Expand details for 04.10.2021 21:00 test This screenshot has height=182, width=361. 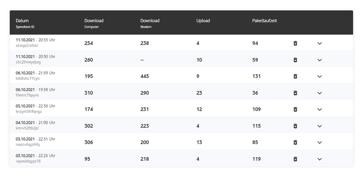coord(319,126)
